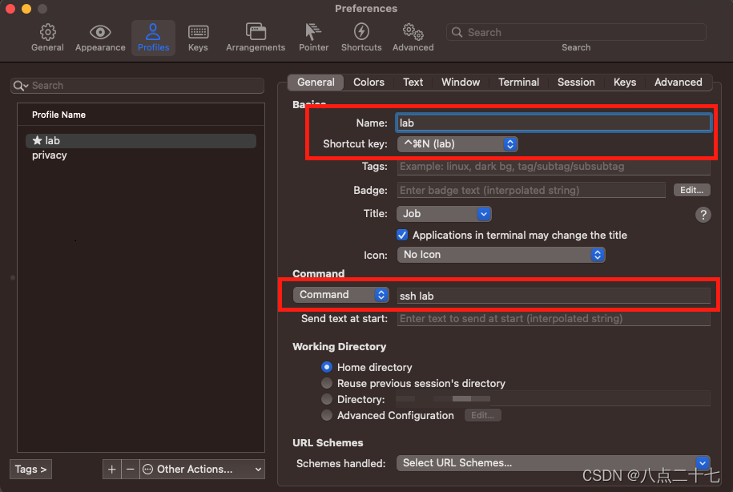Click the magnifier in profile search
Image resolution: width=733 pixels, height=492 pixels.
(x=18, y=86)
